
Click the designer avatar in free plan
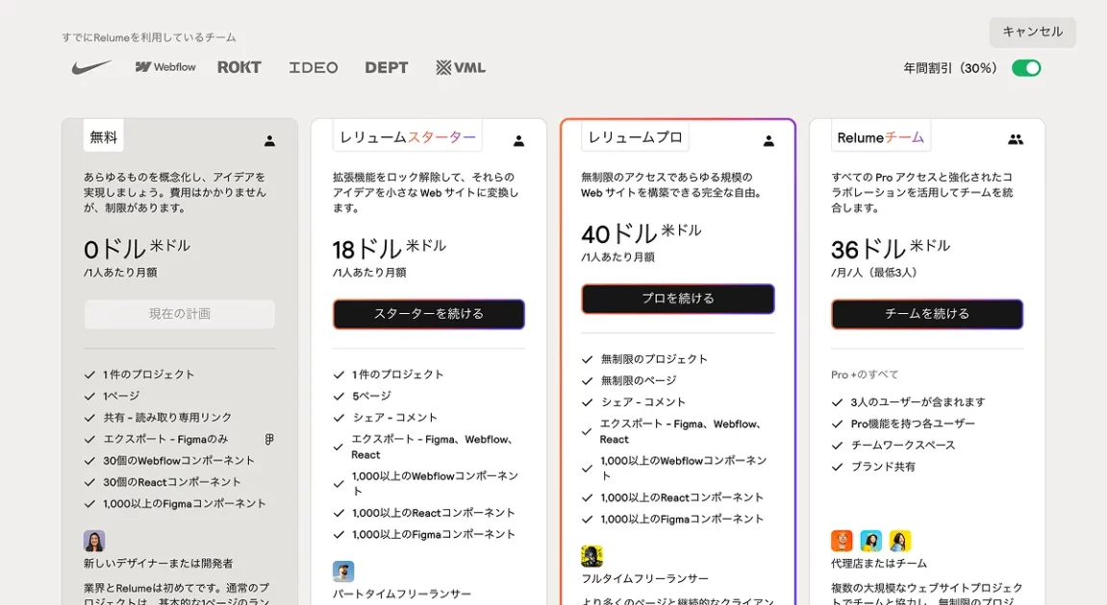94,541
